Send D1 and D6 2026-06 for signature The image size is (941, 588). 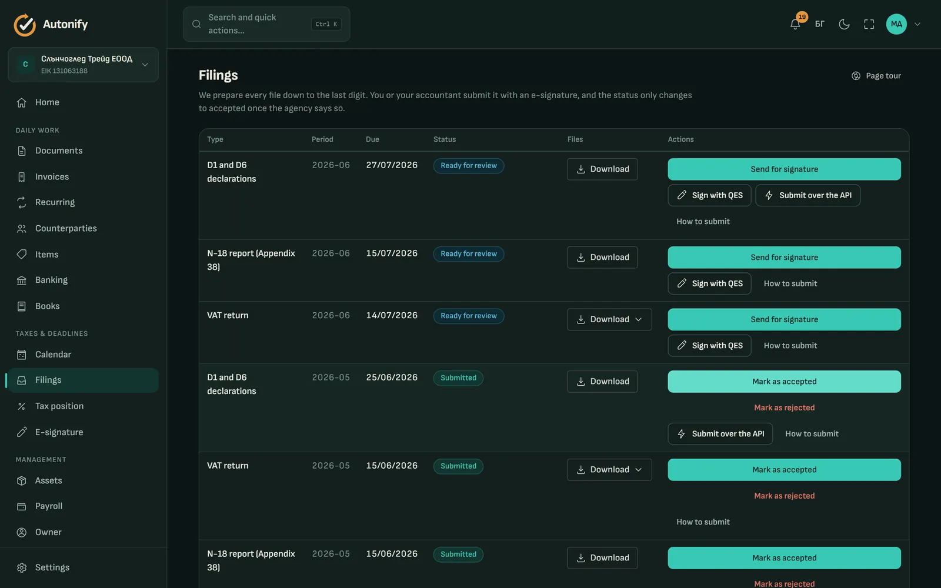coord(784,169)
